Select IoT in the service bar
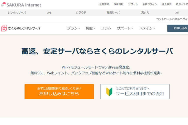This screenshot has height=125, width=188. [x=177, y=12]
